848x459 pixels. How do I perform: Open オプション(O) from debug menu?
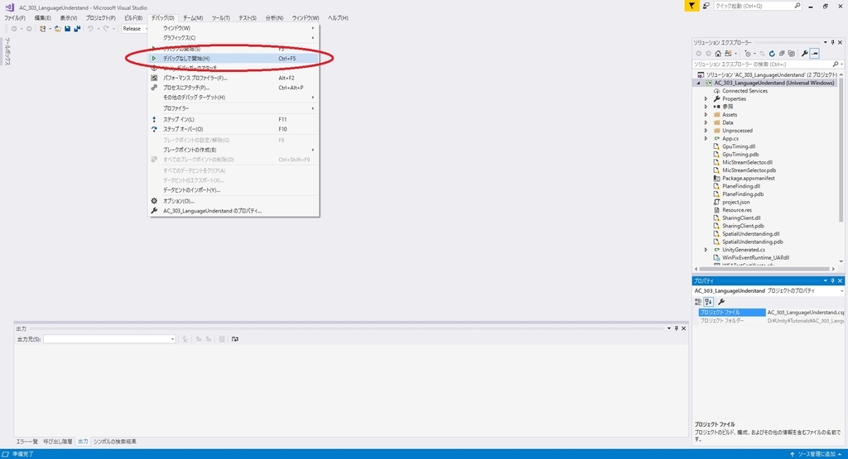click(234, 201)
